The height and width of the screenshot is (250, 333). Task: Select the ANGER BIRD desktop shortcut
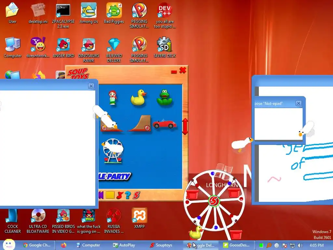coord(63,47)
